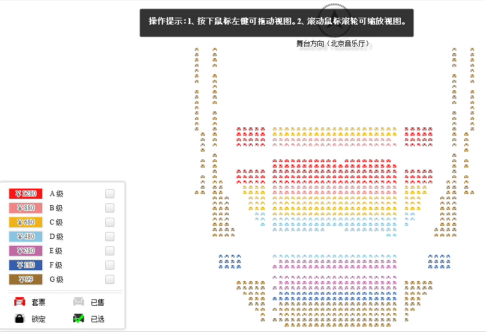Toggle the B级 ¥880 checkbox
The height and width of the screenshot is (332, 486).
pyautogui.click(x=110, y=208)
